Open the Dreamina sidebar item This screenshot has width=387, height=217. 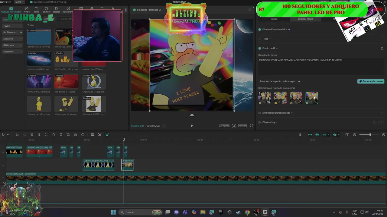click(12, 52)
